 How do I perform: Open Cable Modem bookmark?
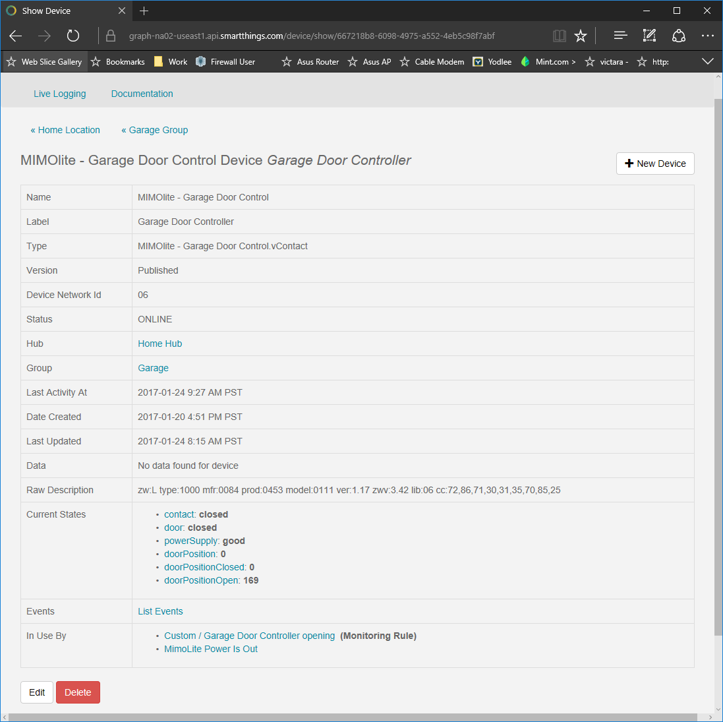tap(432, 62)
